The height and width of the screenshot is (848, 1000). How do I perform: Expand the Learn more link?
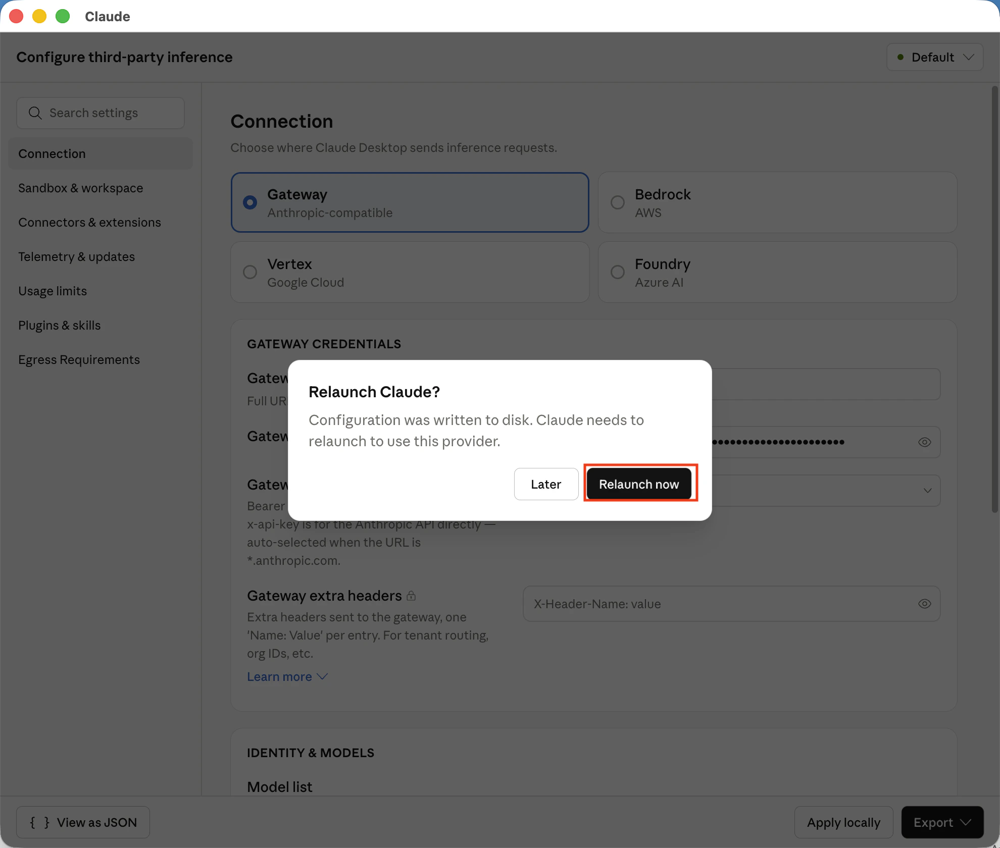(x=287, y=676)
